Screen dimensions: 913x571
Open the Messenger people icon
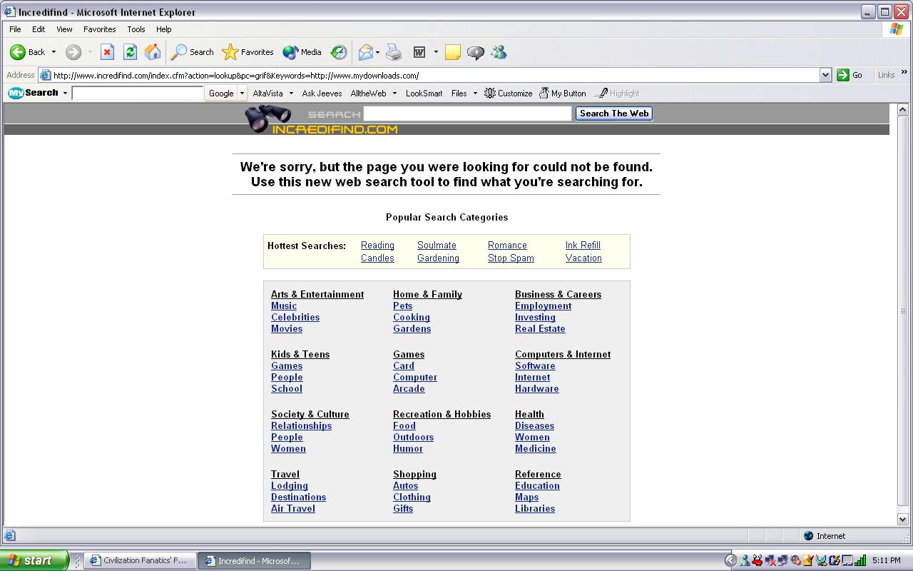pyautogui.click(x=499, y=52)
